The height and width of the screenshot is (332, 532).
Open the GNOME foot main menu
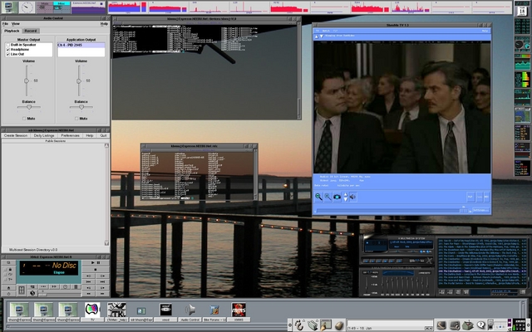(299, 325)
